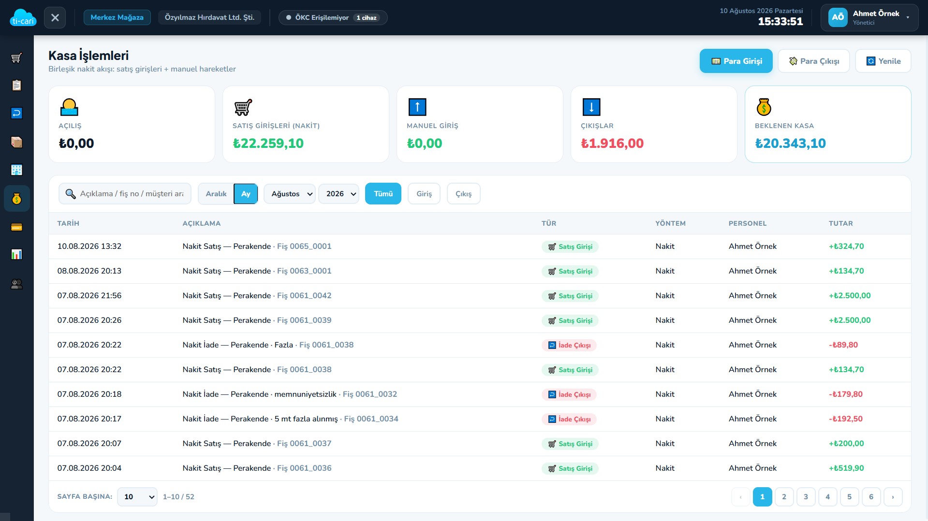Click the money bag icon on BEKLENEN KASA card
The width and height of the screenshot is (928, 521).
pyautogui.click(x=764, y=107)
